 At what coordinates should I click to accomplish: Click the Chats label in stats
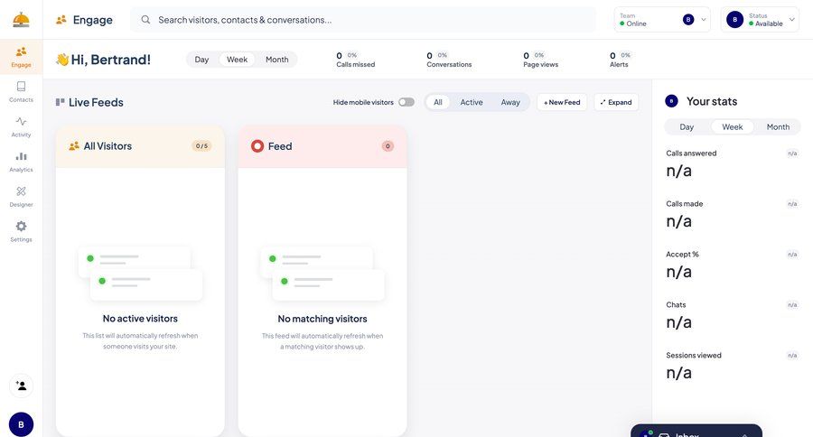click(676, 305)
